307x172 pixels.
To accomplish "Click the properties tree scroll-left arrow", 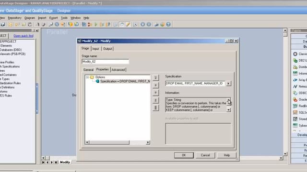I will (87, 142).
